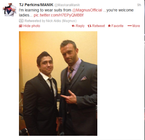Open the pic.twitter.com/H7EPyQMBBf link
The height and width of the screenshot is (140, 145).
click(x=59, y=15)
